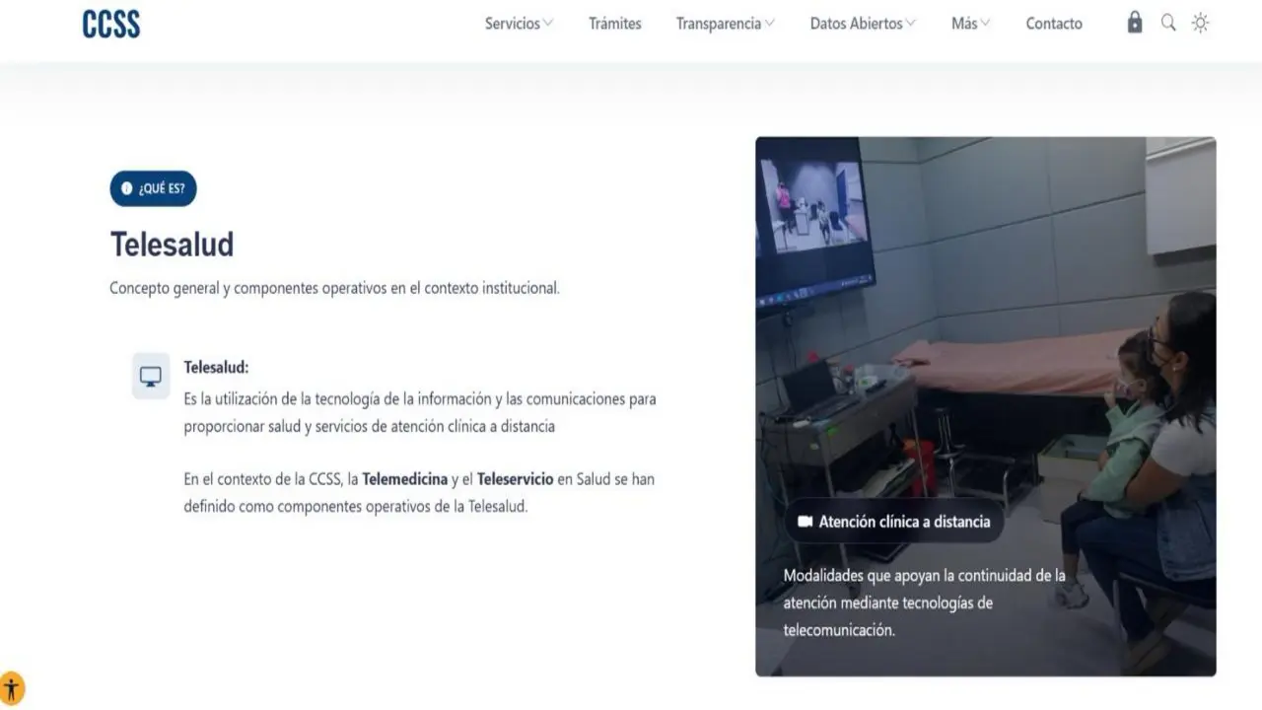The image size is (1262, 710).
Task: Click the ¿QUÉ ES? badge
Action: tap(153, 188)
